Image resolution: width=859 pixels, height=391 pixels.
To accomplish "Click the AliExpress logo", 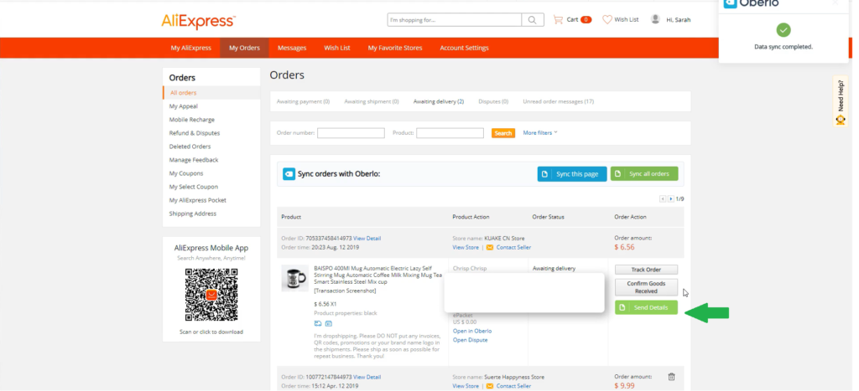I will coord(198,21).
